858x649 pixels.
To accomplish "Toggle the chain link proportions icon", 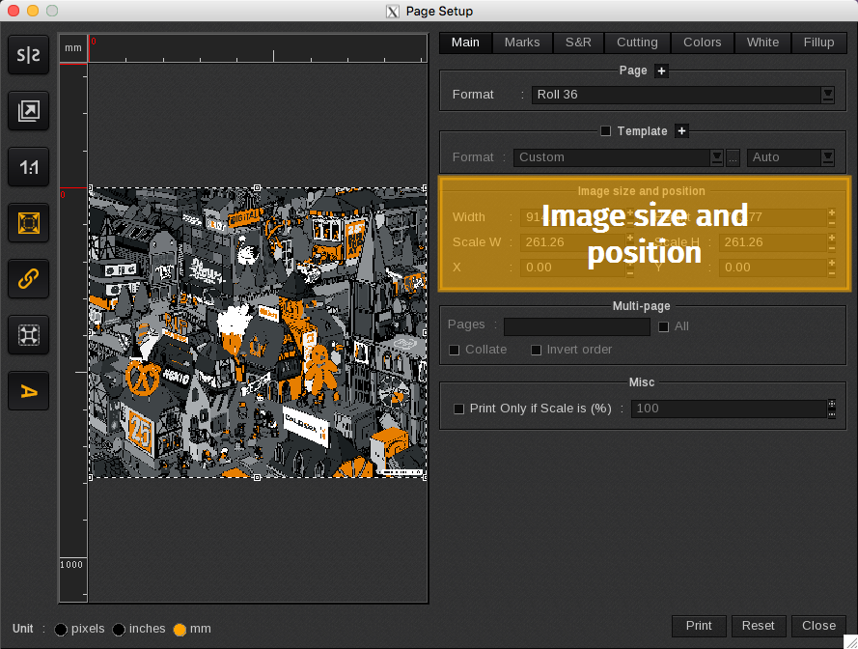I will click(x=29, y=279).
